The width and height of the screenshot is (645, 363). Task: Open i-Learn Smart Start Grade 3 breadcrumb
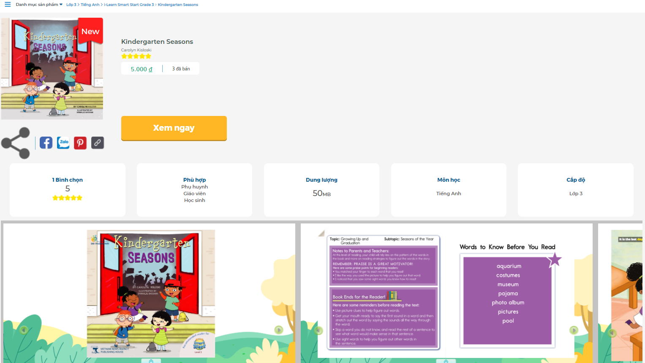point(129,5)
